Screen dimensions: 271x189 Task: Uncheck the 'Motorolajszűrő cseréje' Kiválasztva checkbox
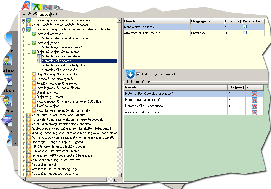pyautogui.click(x=245, y=27)
